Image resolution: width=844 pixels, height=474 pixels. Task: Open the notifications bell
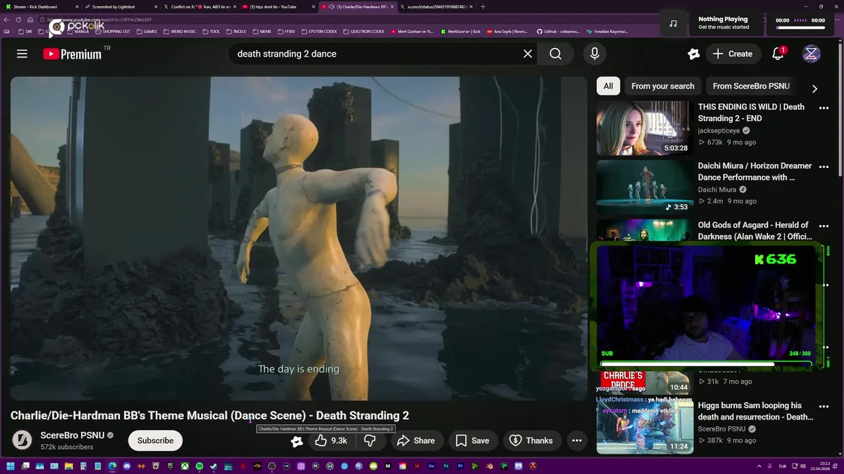coord(778,54)
